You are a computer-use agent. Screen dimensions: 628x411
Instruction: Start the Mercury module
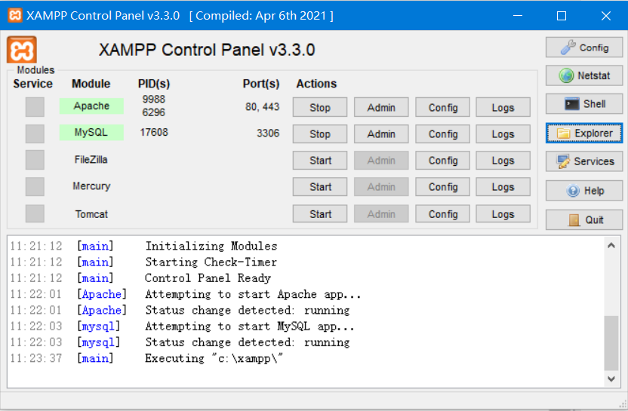coord(319,187)
